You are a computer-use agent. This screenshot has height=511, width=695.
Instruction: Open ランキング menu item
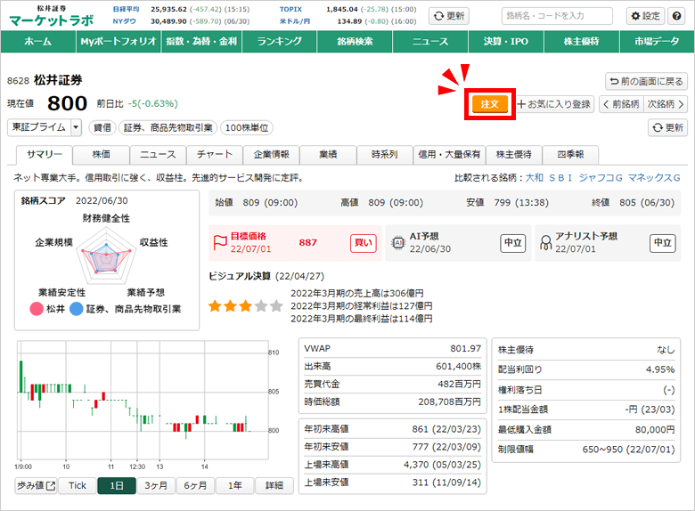coord(280,42)
